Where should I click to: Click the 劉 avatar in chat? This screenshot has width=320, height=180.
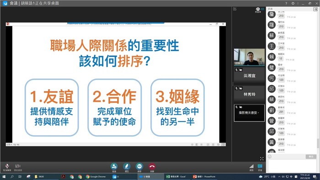tap(272, 110)
